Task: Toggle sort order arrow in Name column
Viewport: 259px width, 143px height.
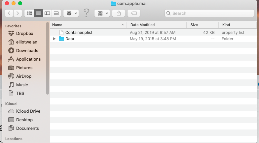Action: pos(123,25)
